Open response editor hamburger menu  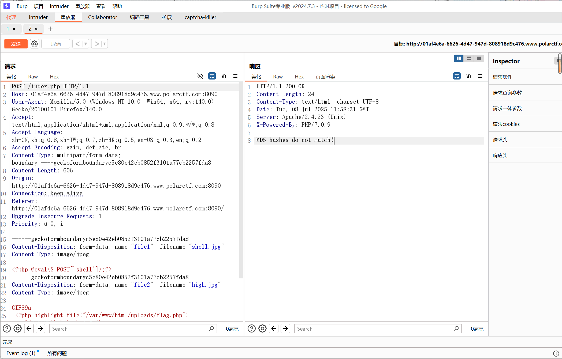tap(480, 76)
